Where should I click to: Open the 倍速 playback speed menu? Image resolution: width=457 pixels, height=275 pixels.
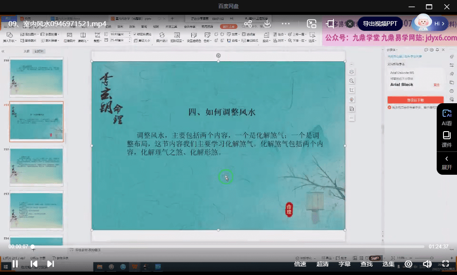point(300,264)
